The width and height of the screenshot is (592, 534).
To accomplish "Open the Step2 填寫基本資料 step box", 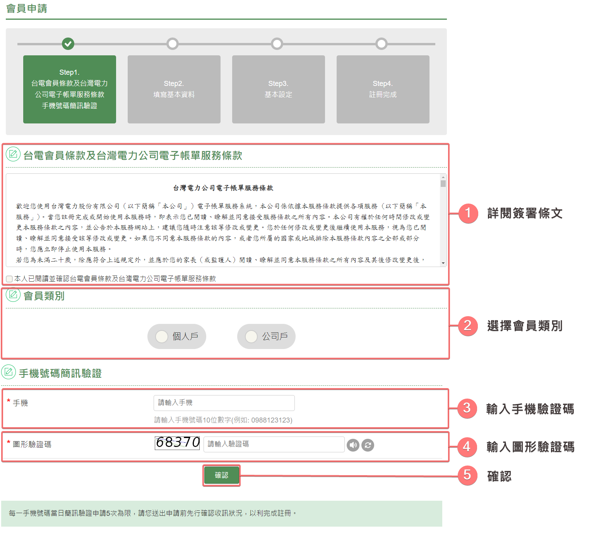I will pos(174,89).
